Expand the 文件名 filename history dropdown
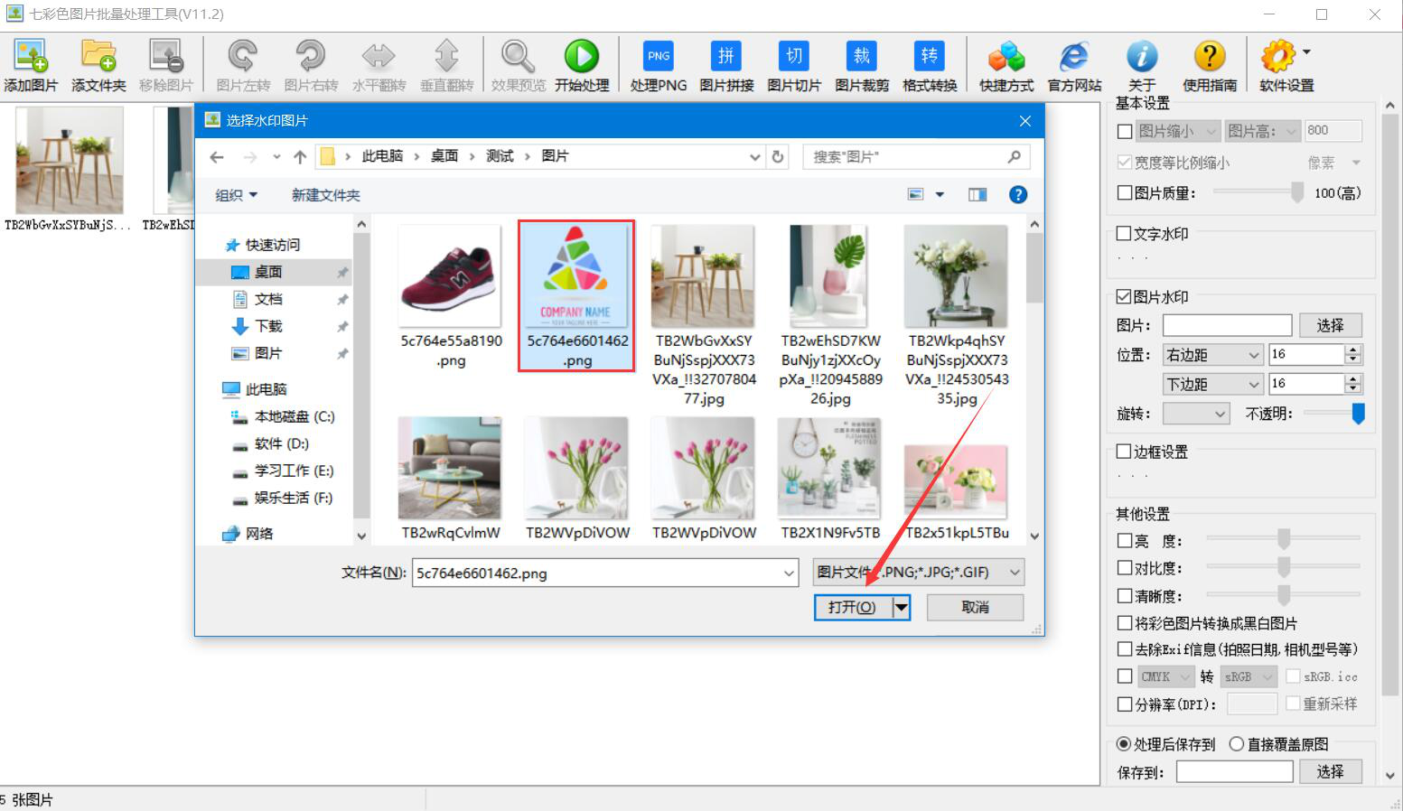 [x=789, y=573]
